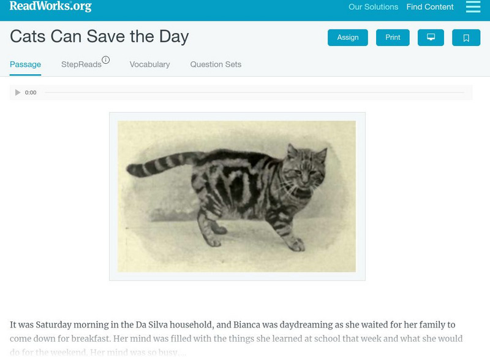
Task: Play the passage audio
Action: click(x=18, y=93)
